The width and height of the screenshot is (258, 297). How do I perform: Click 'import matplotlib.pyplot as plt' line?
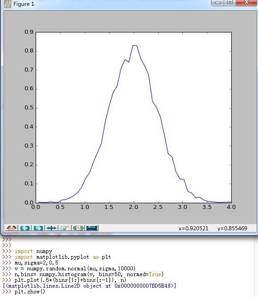pos(63,257)
